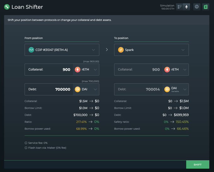Open the green gas price icon
The image size is (214, 172).
click(x=206, y=7)
